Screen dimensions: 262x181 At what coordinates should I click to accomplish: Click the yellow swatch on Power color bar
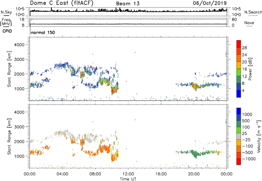(x=239, y=65)
